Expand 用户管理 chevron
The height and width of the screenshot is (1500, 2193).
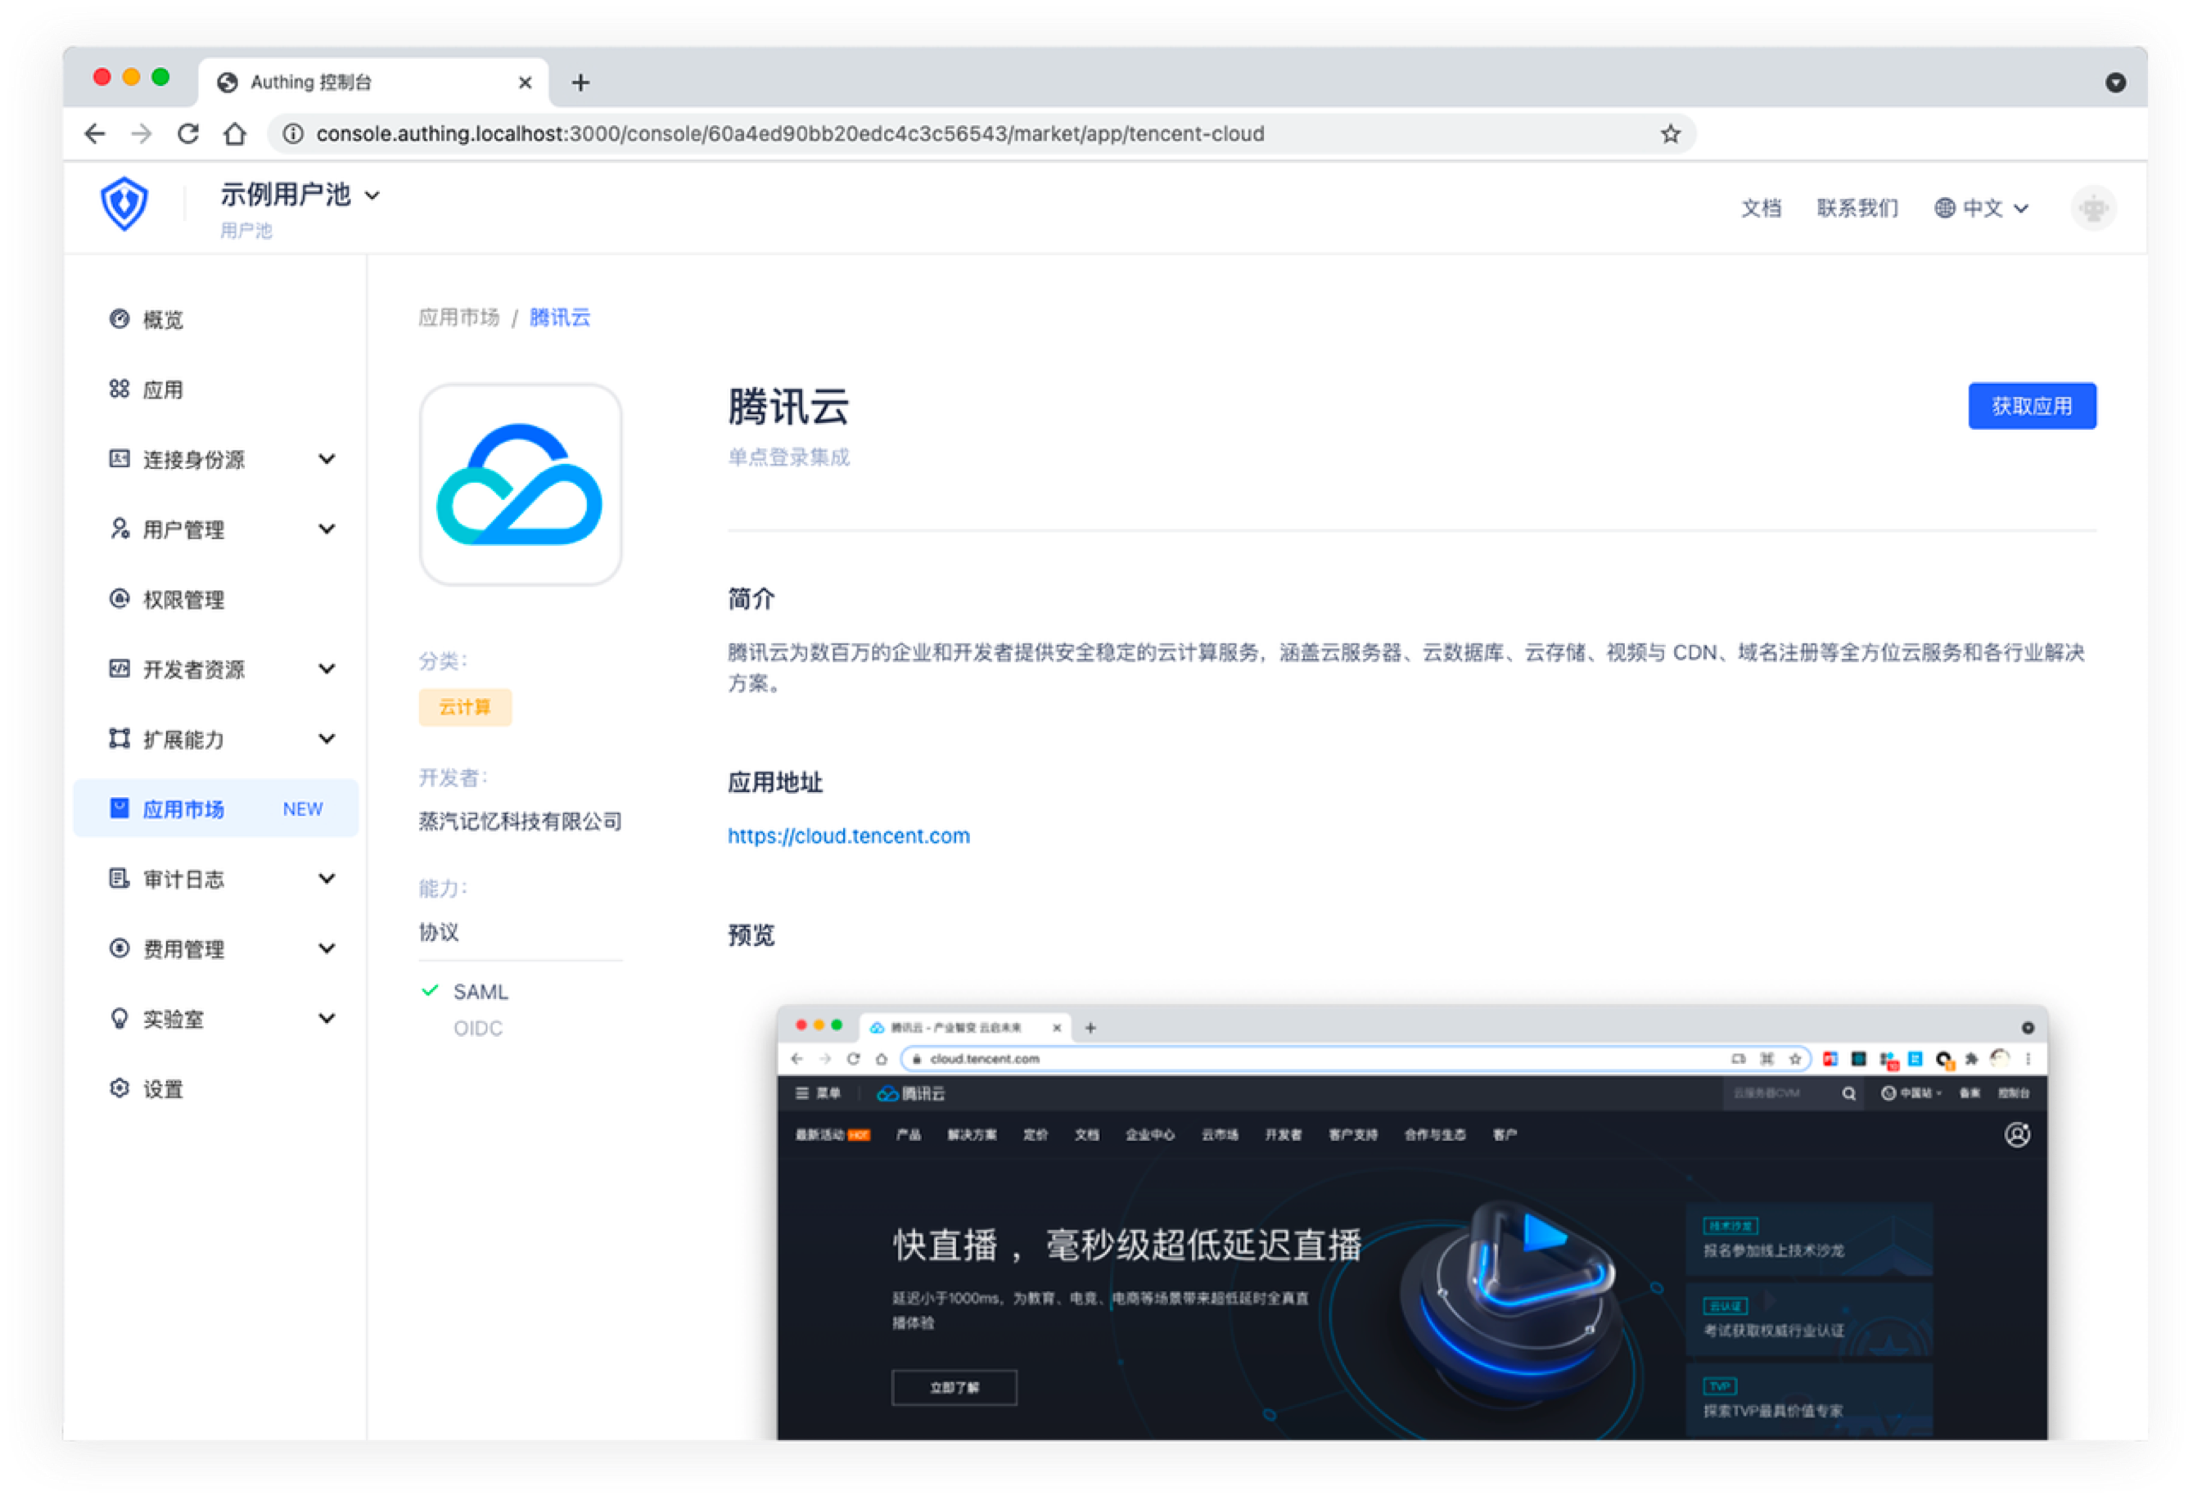click(x=327, y=529)
